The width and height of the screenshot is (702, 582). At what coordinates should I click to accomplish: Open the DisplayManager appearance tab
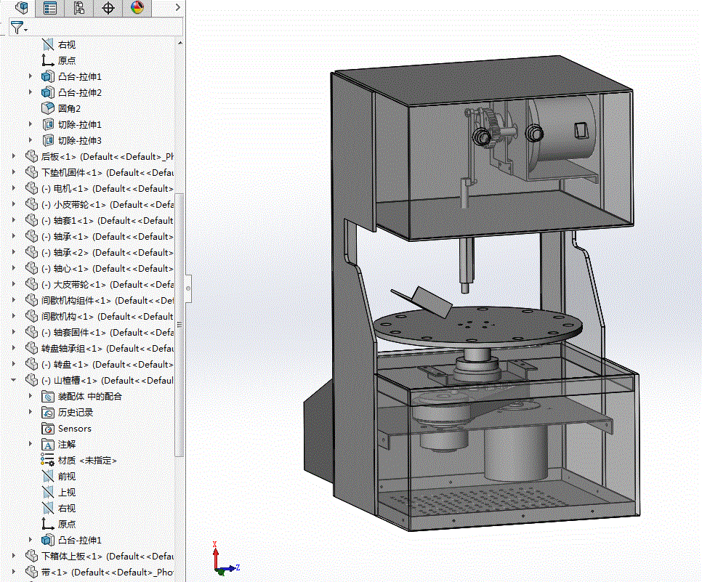coord(137,7)
